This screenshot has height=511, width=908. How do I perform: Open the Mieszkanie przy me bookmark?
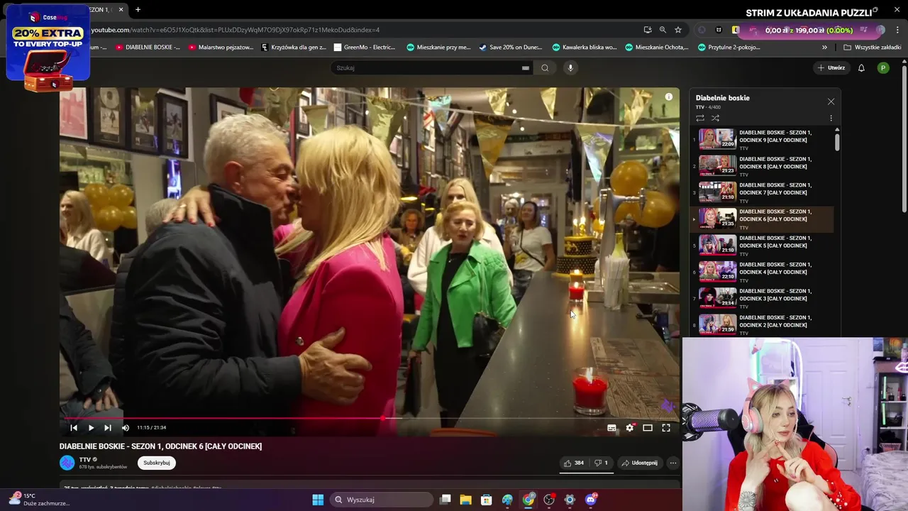438,48
